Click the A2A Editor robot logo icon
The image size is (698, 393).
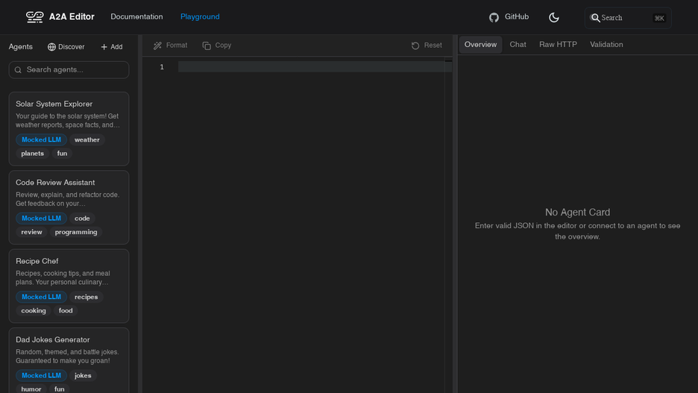[35, 17]
